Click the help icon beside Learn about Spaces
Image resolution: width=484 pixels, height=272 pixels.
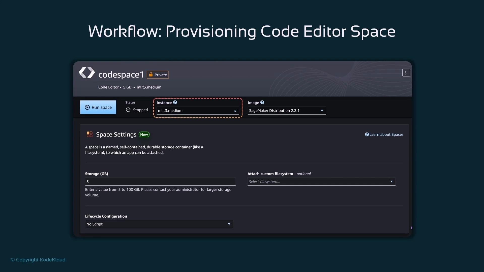point(367,134)
